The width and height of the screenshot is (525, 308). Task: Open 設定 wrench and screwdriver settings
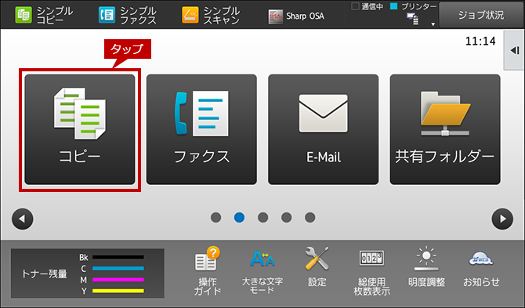(x=317, y=267)
